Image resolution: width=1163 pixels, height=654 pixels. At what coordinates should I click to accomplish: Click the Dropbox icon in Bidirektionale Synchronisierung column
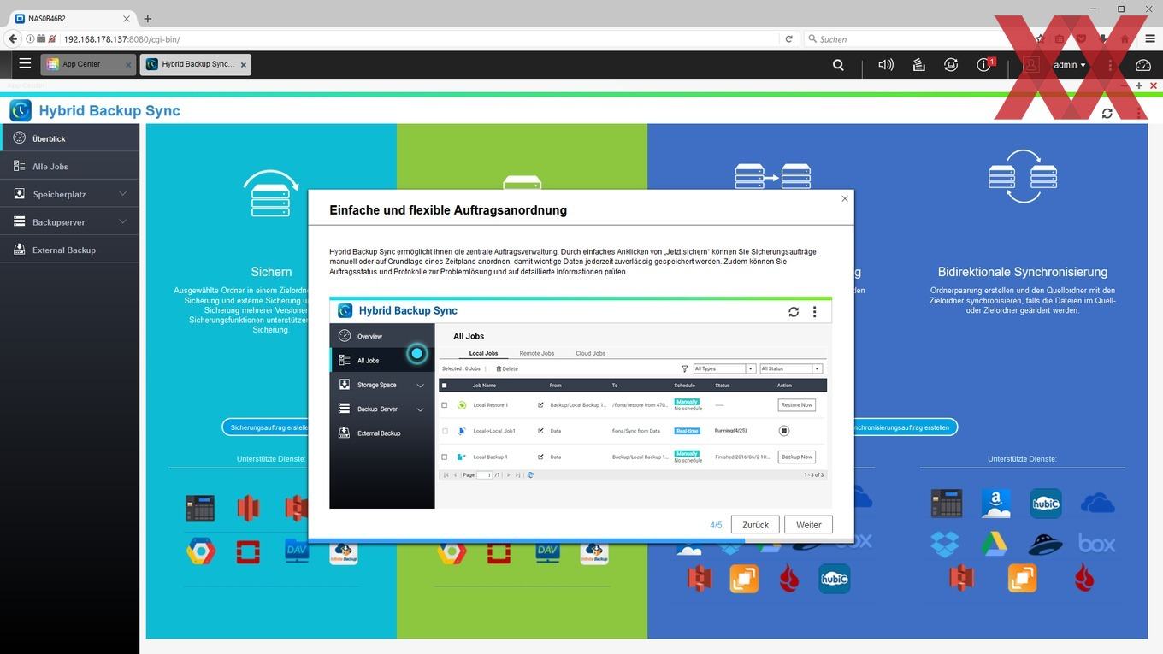[x=946, y=544]
